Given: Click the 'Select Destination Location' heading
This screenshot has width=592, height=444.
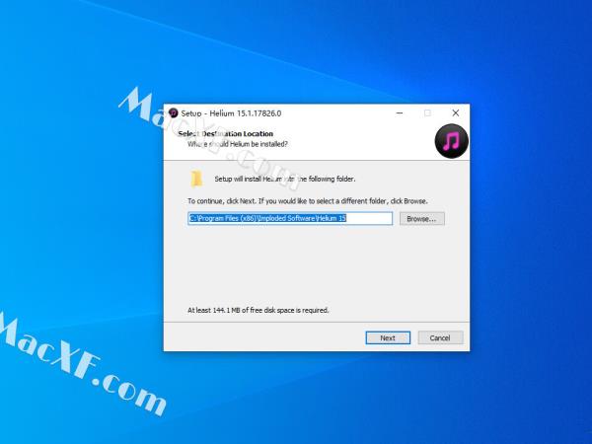Looking at the screenshot, I should pyautogui.click(x=225, y=133).
